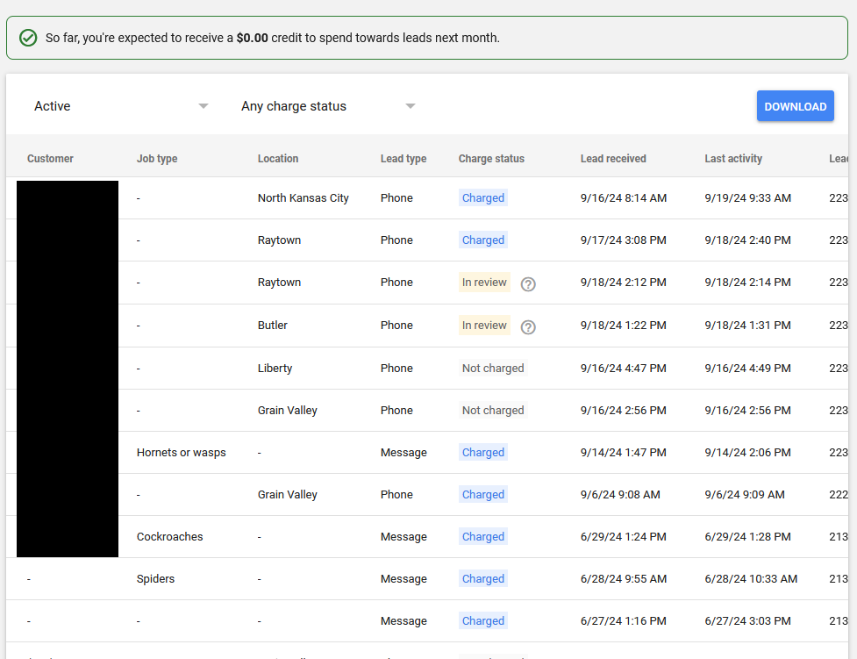The width and height of the screenshot is (857, 659).
Task: Click the Charged chip on the Hornets or wasps lead
Action: pos(482,452)
